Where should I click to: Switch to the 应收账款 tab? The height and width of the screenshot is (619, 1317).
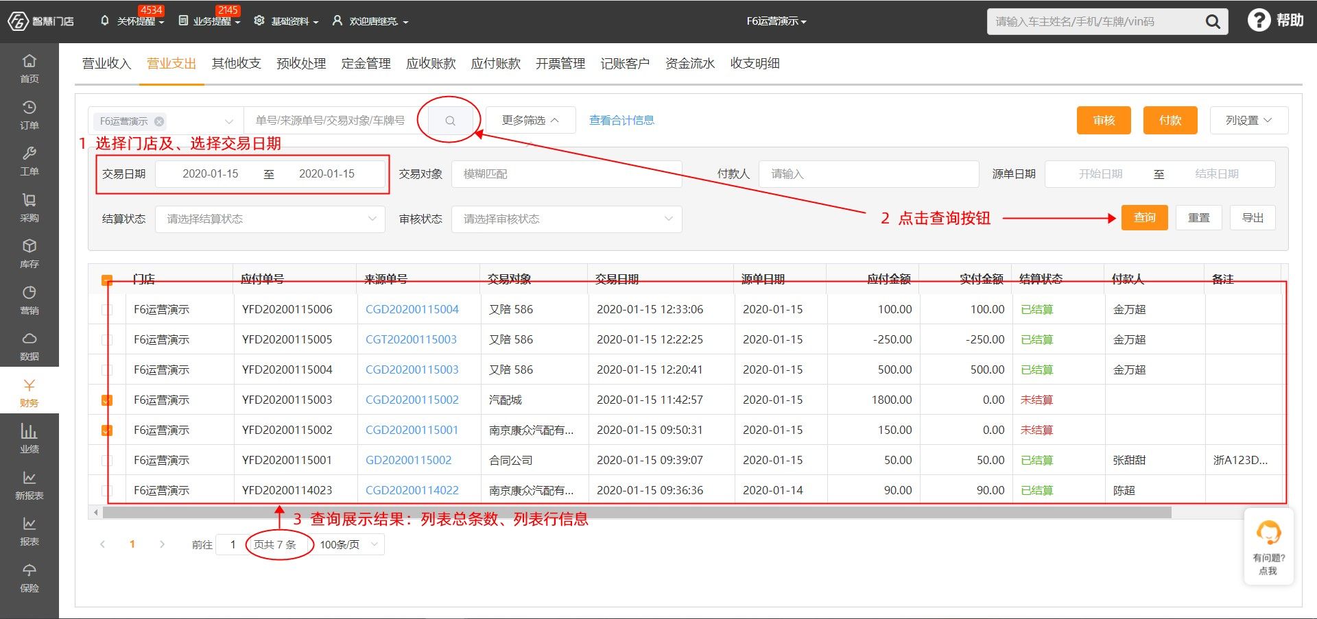431,64
